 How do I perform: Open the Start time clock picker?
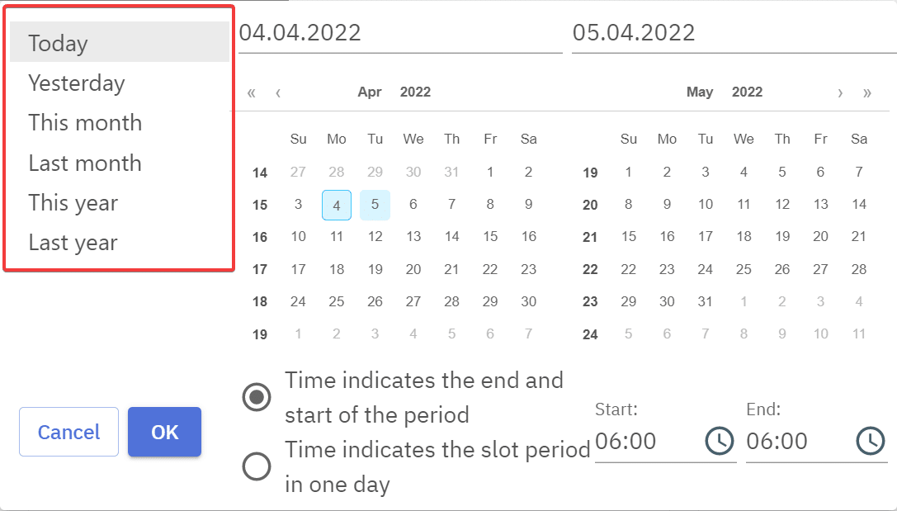click(719, 441)
